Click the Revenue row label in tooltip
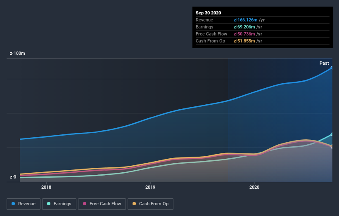This screenshot has width=339, height=216. tap(204, 20)
